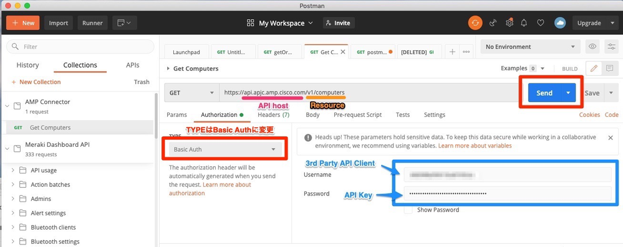Click the API usage folder icon
623x247 pixels.
point(22,170)
